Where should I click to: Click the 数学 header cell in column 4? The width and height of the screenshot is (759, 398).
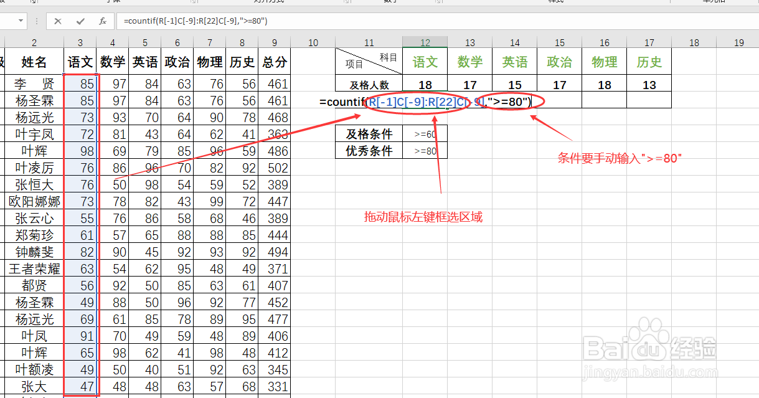tap(113, 62)
